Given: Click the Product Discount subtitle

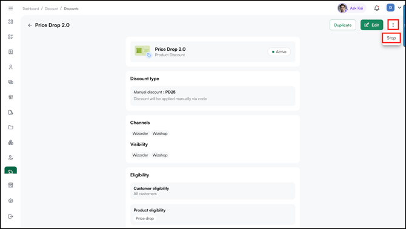Looking at the screenshot, I should click(170, 55).
